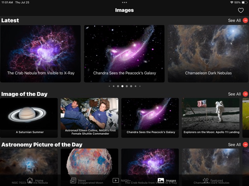Open The Crab Nebula card in Latest
Image resolution: width=249 pixels, height=186 pixels.
(41, 54)
